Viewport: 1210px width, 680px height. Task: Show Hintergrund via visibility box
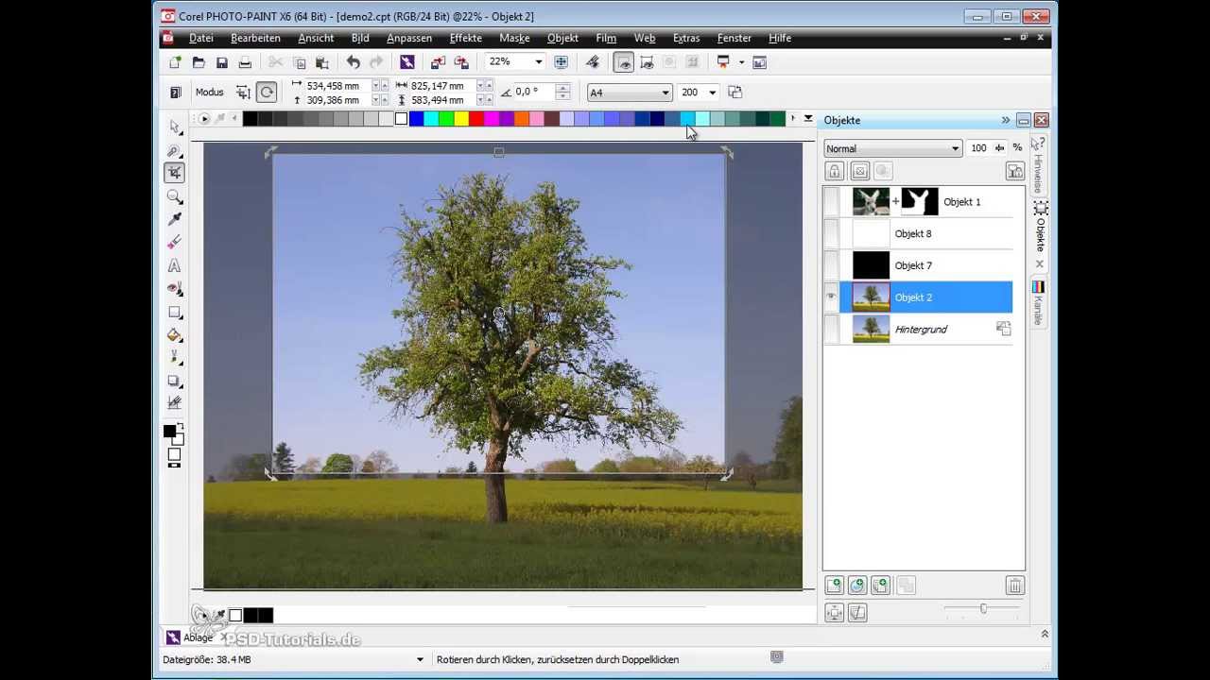(x=832, y=330)
